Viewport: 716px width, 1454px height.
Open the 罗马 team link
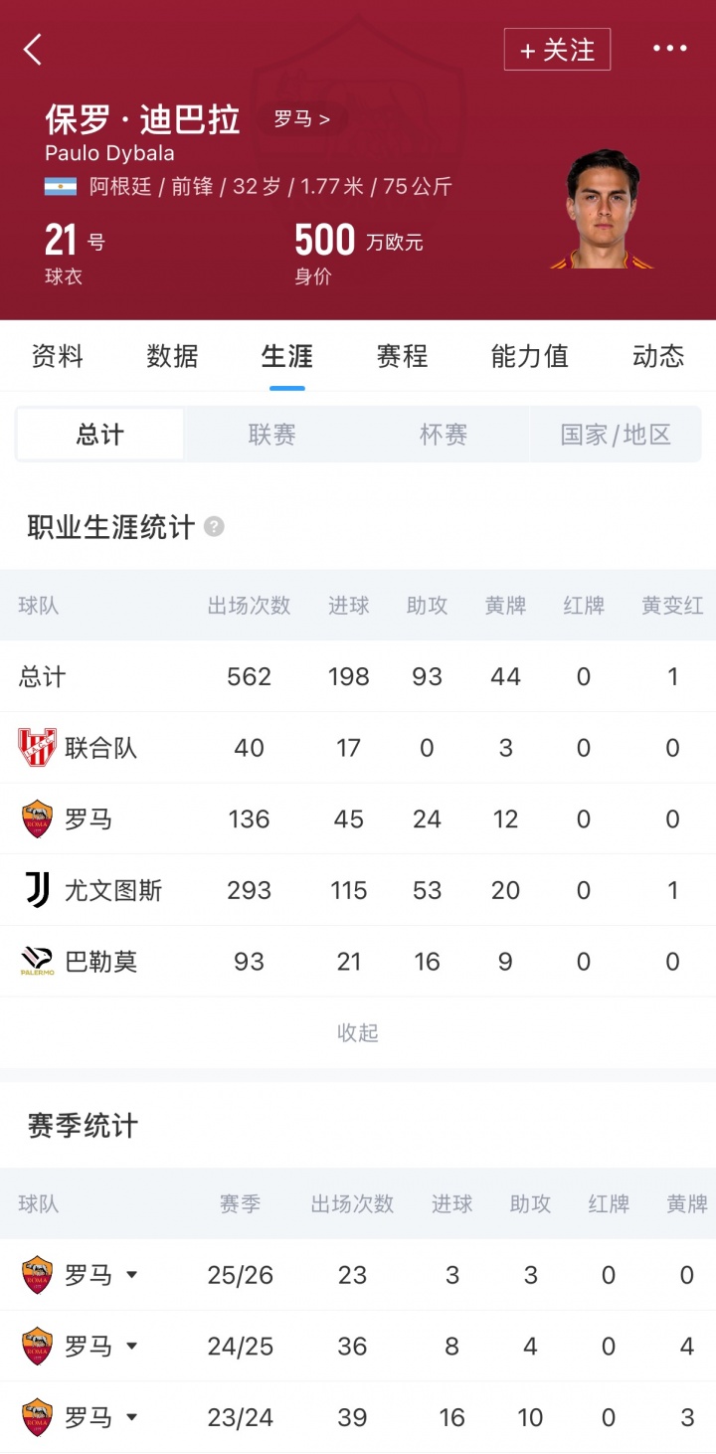(301, 120)
